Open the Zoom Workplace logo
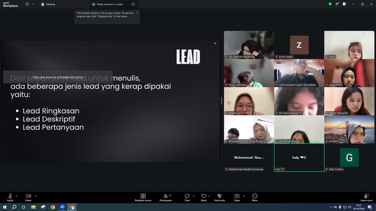This screenshot has height=211, width=376. (11, 4)
